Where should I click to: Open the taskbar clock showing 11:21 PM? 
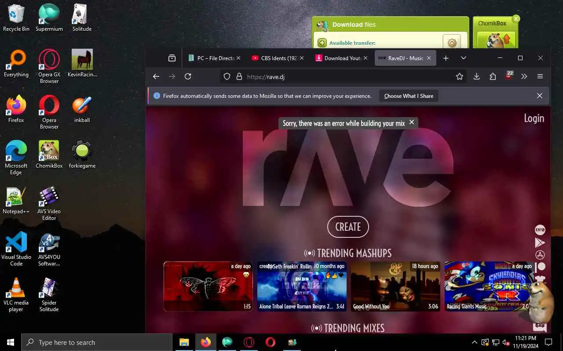(x=525, y=342)
